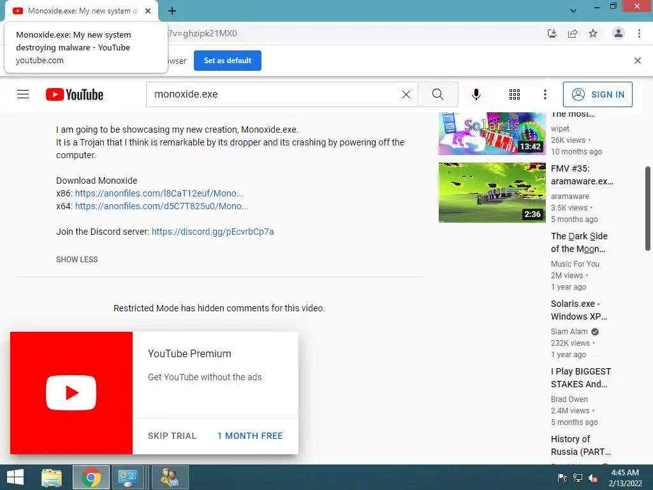Open File Explorer from the taskbar
653x490 pixels.
tap(52, 477)
